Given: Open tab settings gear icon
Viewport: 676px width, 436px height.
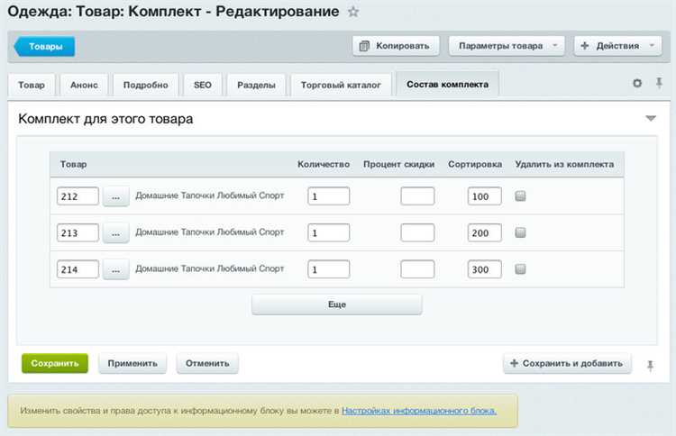Looking at the screenshot, I should tap(637, 83).
